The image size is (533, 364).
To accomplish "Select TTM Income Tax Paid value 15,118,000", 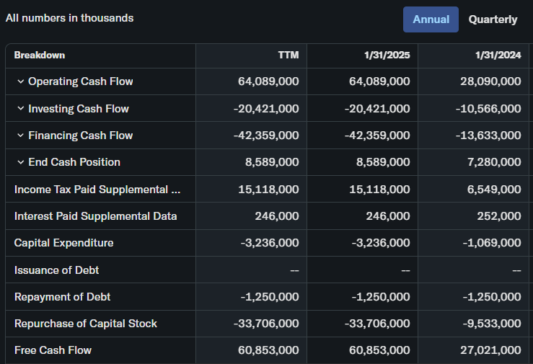I will pos(268,190).
